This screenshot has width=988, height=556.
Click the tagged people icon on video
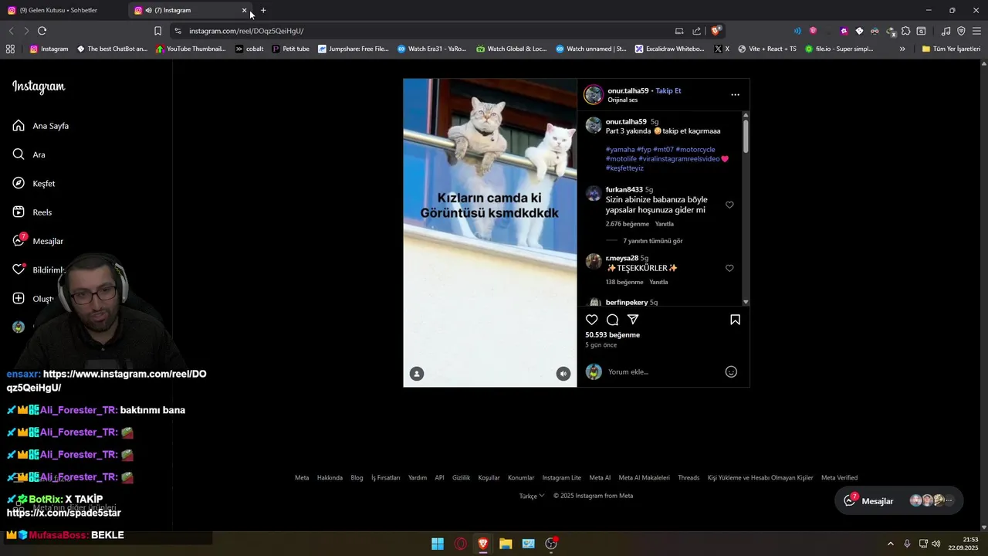(x=417, y=374)
